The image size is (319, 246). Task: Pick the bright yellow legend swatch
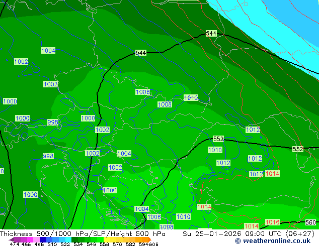(x=107, y=239)
